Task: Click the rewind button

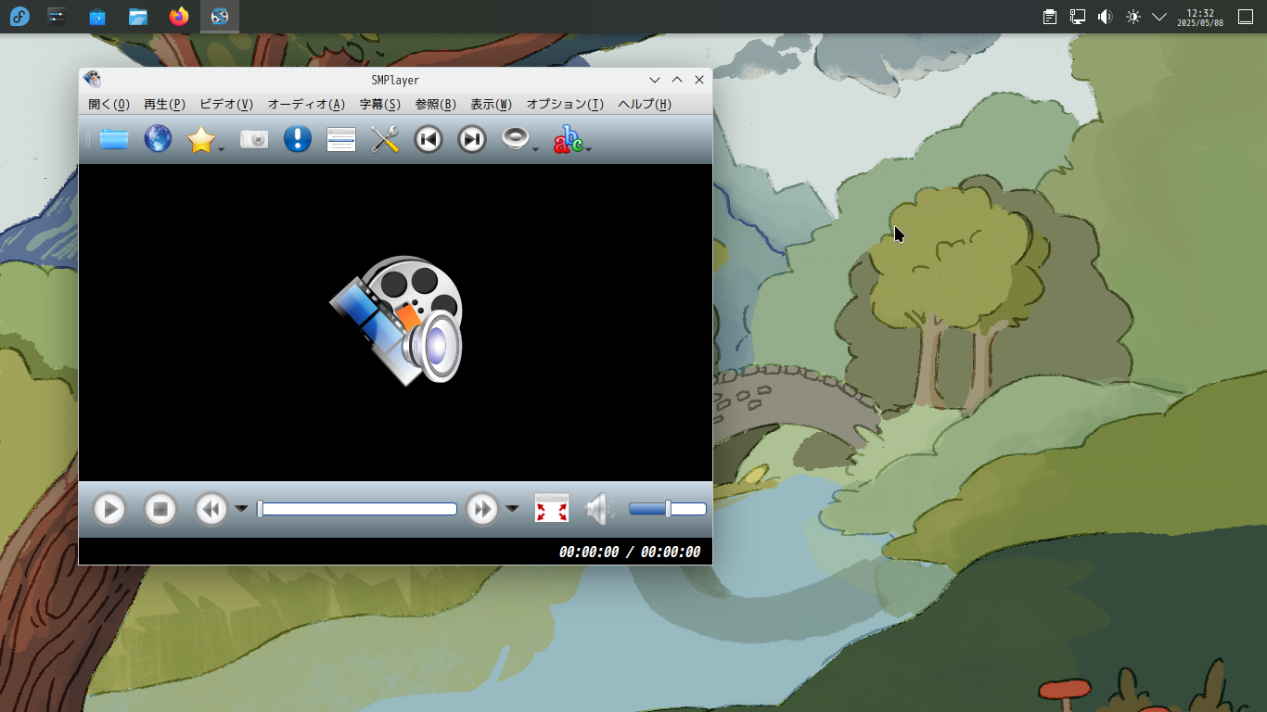Action: tap(211, 509)
